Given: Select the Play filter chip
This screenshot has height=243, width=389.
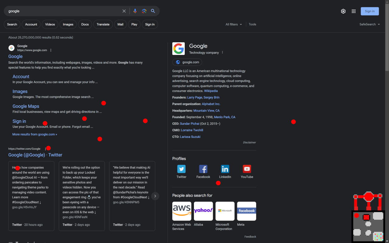Looking at the screenshot, I should tap(134, 24).
